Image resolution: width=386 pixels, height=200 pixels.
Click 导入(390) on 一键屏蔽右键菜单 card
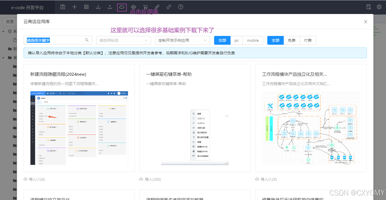click(x=150, y=179)
